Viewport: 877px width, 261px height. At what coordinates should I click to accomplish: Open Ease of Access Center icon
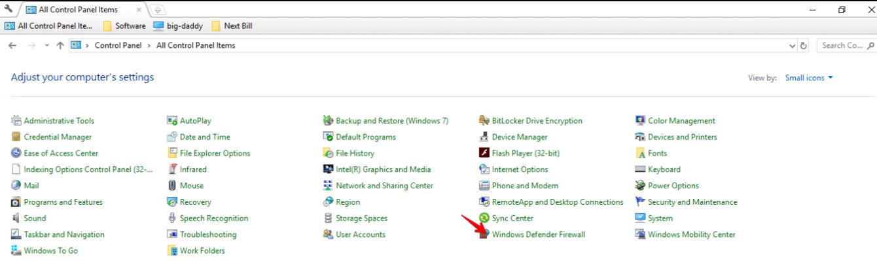coord(16,153)
